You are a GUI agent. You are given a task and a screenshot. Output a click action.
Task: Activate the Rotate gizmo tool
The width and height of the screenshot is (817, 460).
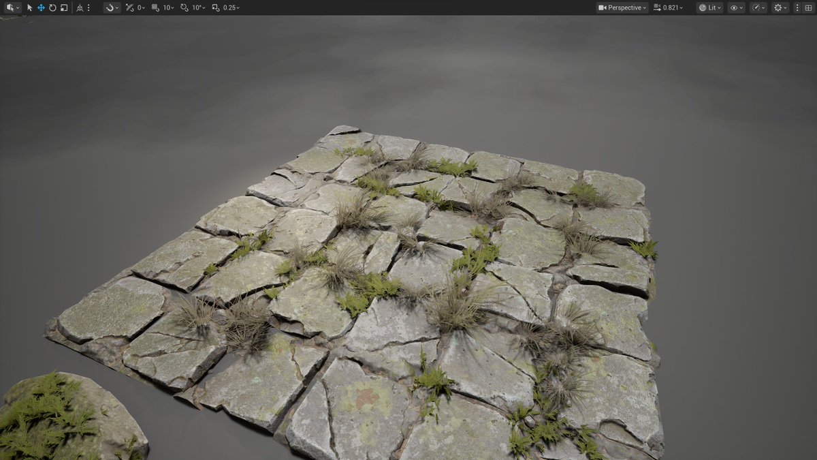(52, 7)
